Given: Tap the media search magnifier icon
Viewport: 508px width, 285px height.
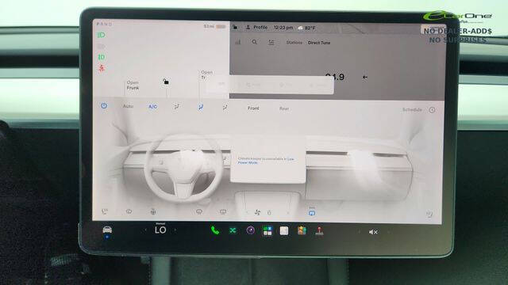Looking at the screenshot, I should [x=255, y=42].
